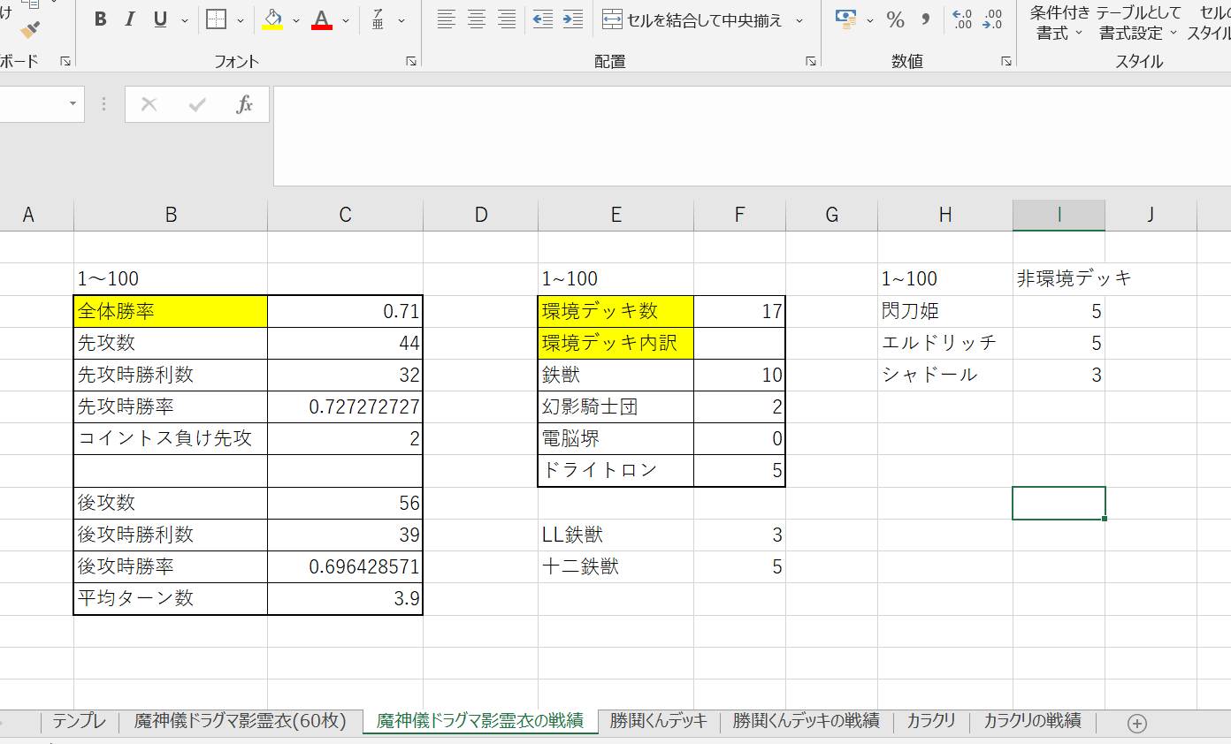Add a new sheet with plus button
Screen dimensions: 1231x744
point(1137,723)
